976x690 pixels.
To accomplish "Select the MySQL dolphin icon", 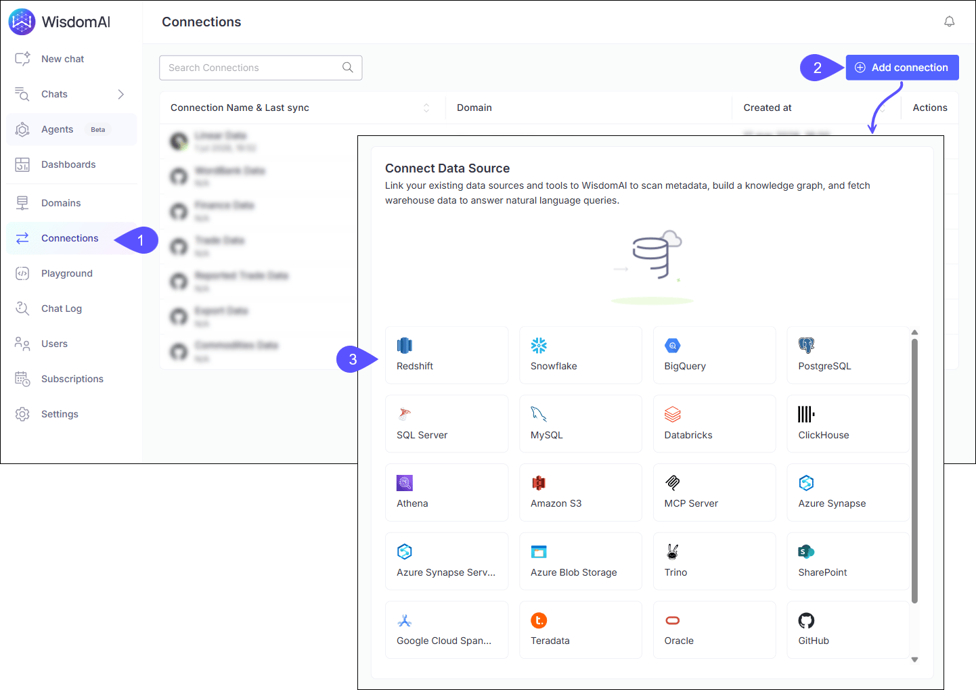I will coord(539,415).
